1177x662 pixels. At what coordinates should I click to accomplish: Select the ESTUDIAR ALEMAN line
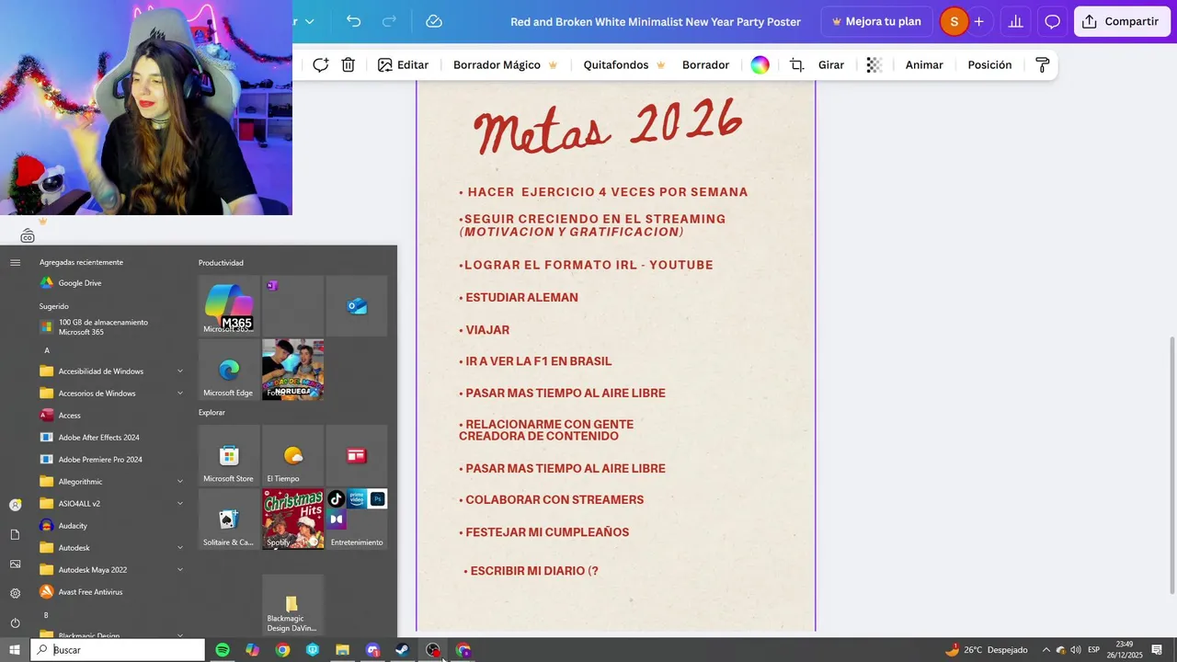point(519,298)
